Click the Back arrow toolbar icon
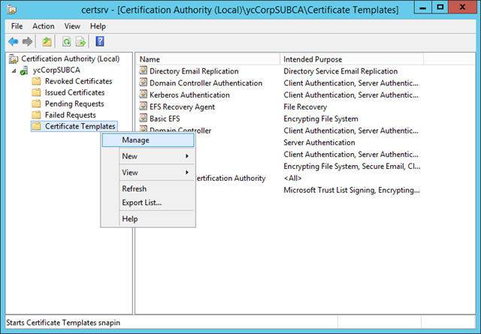This screenshot has height=334, width=481. click(x=14, y=41)
